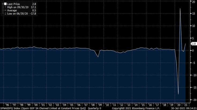Click the 15 tick on the y-axis
Viewport: 197px width, 110px height.
(x=193, y=14)
